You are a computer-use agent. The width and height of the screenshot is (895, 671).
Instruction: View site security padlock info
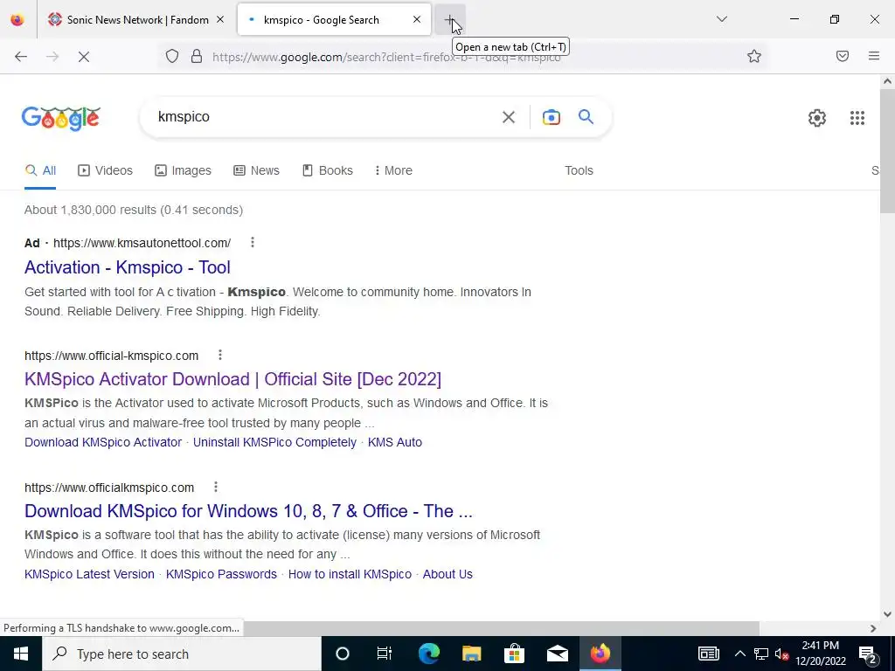[x=197, y=56]
